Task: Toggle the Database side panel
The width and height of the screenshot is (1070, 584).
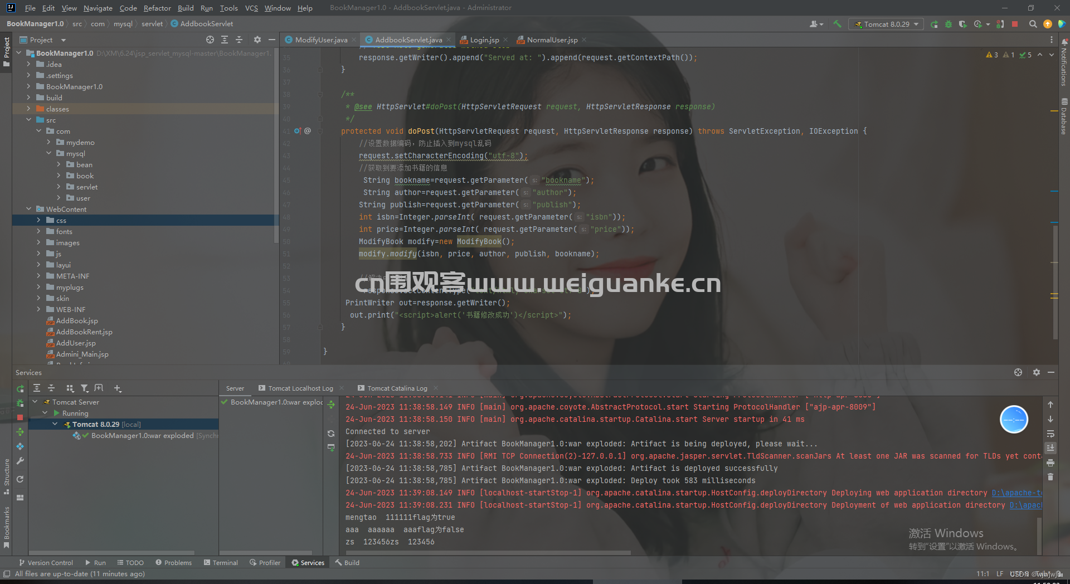Action: (1064, 116)
